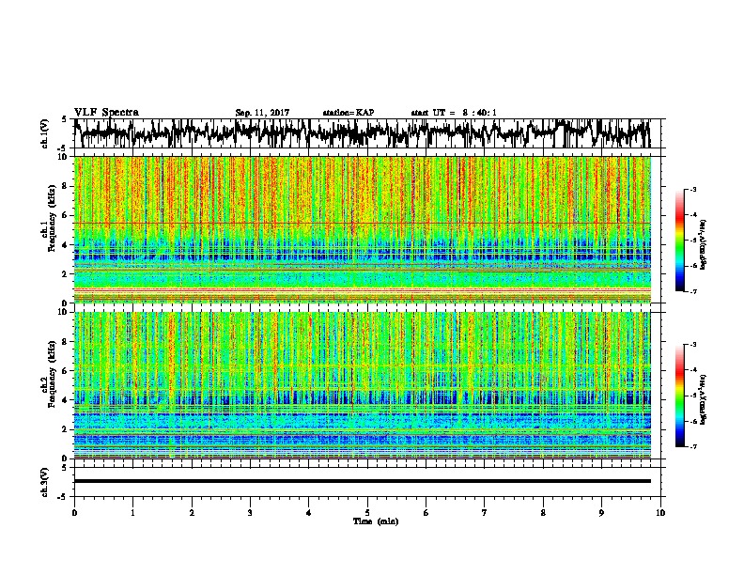Click the "station=KAP" header label
This screenshot has height=575, width=744.
pos(349,113)
